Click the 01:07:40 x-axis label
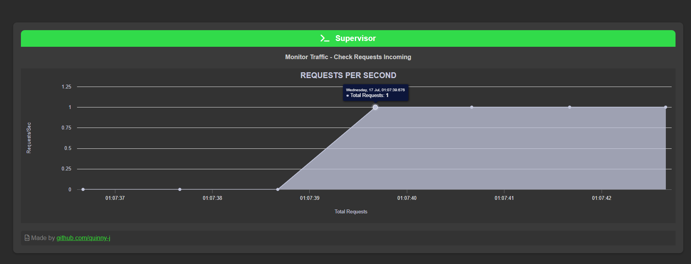 pos(407,198)
